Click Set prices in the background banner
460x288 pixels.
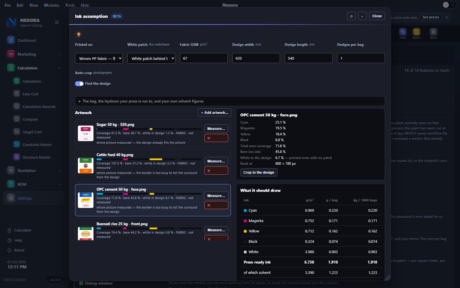coord(431,17)
